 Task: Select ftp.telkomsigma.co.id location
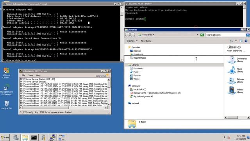[x=143, y=96]
